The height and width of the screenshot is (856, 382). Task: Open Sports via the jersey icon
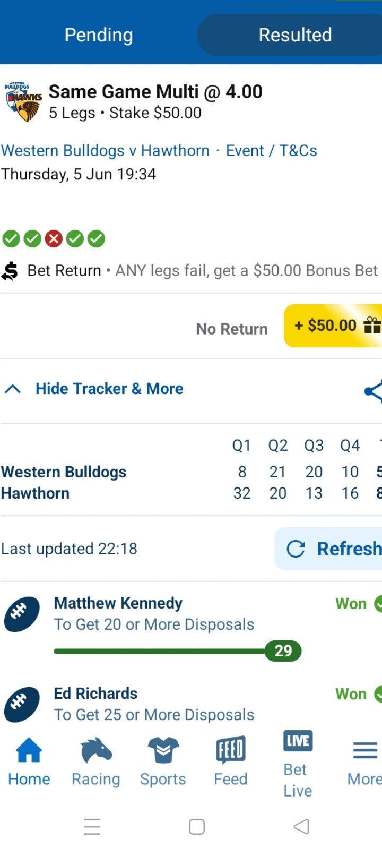pos(163,750)
